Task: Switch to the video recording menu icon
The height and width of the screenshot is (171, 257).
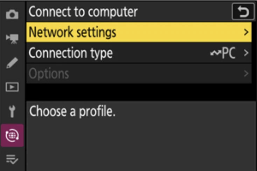Action: tap(12, 39)
